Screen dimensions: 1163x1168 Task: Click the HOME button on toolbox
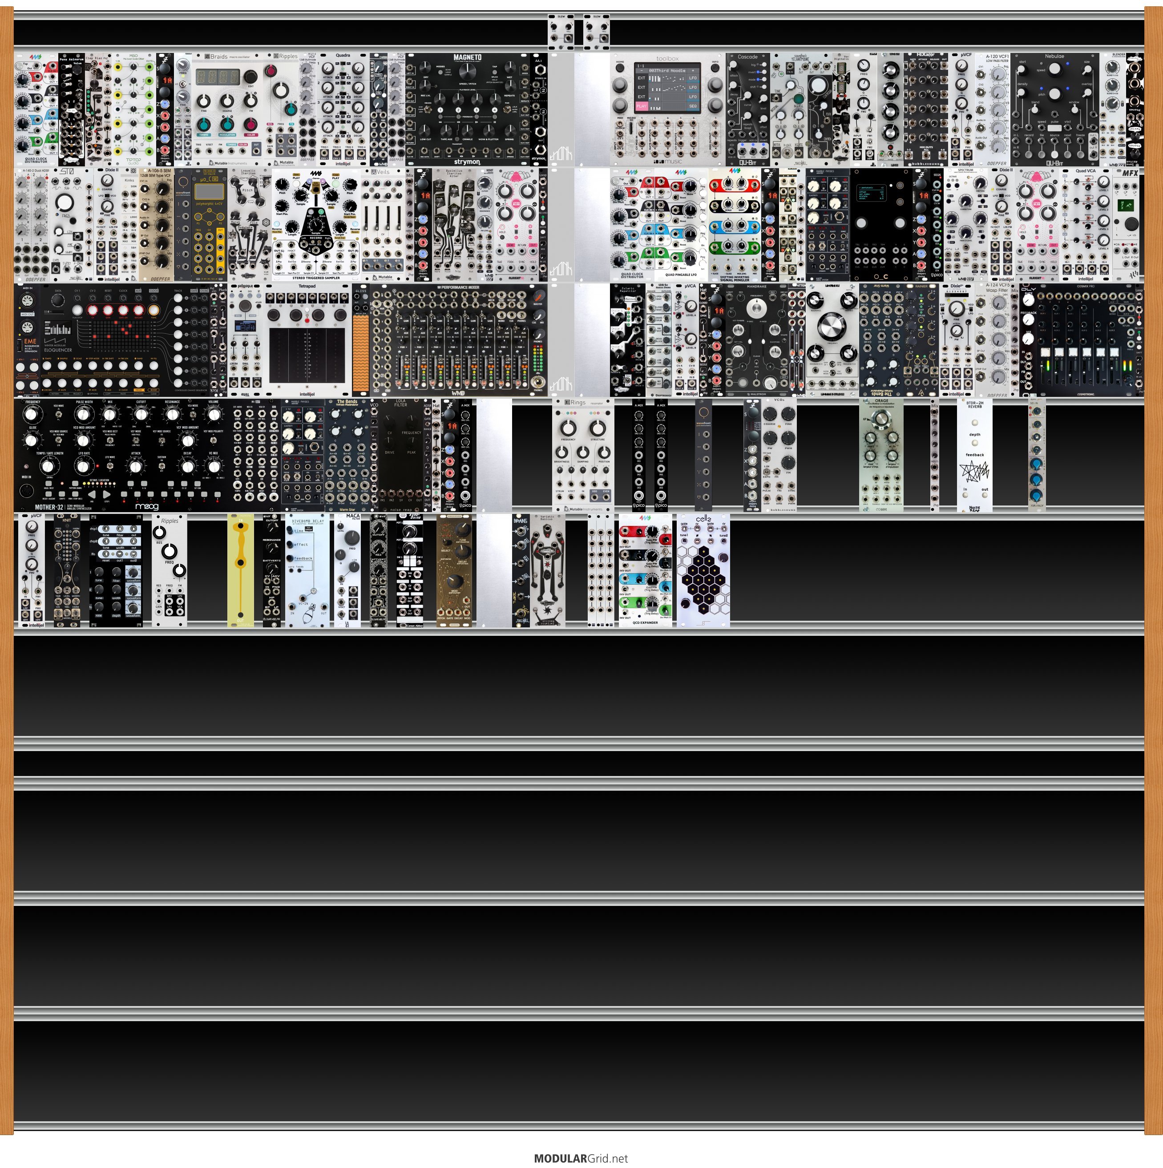point(620,69)
